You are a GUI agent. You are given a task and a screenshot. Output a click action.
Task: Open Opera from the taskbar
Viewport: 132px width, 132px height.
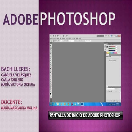72,104
